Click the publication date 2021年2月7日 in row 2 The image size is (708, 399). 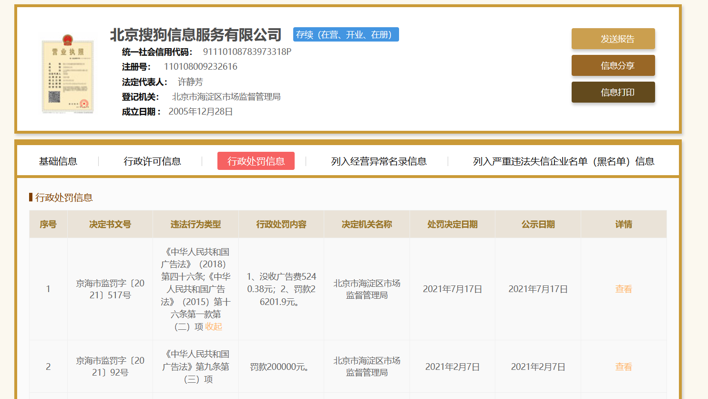click(538, 367)
